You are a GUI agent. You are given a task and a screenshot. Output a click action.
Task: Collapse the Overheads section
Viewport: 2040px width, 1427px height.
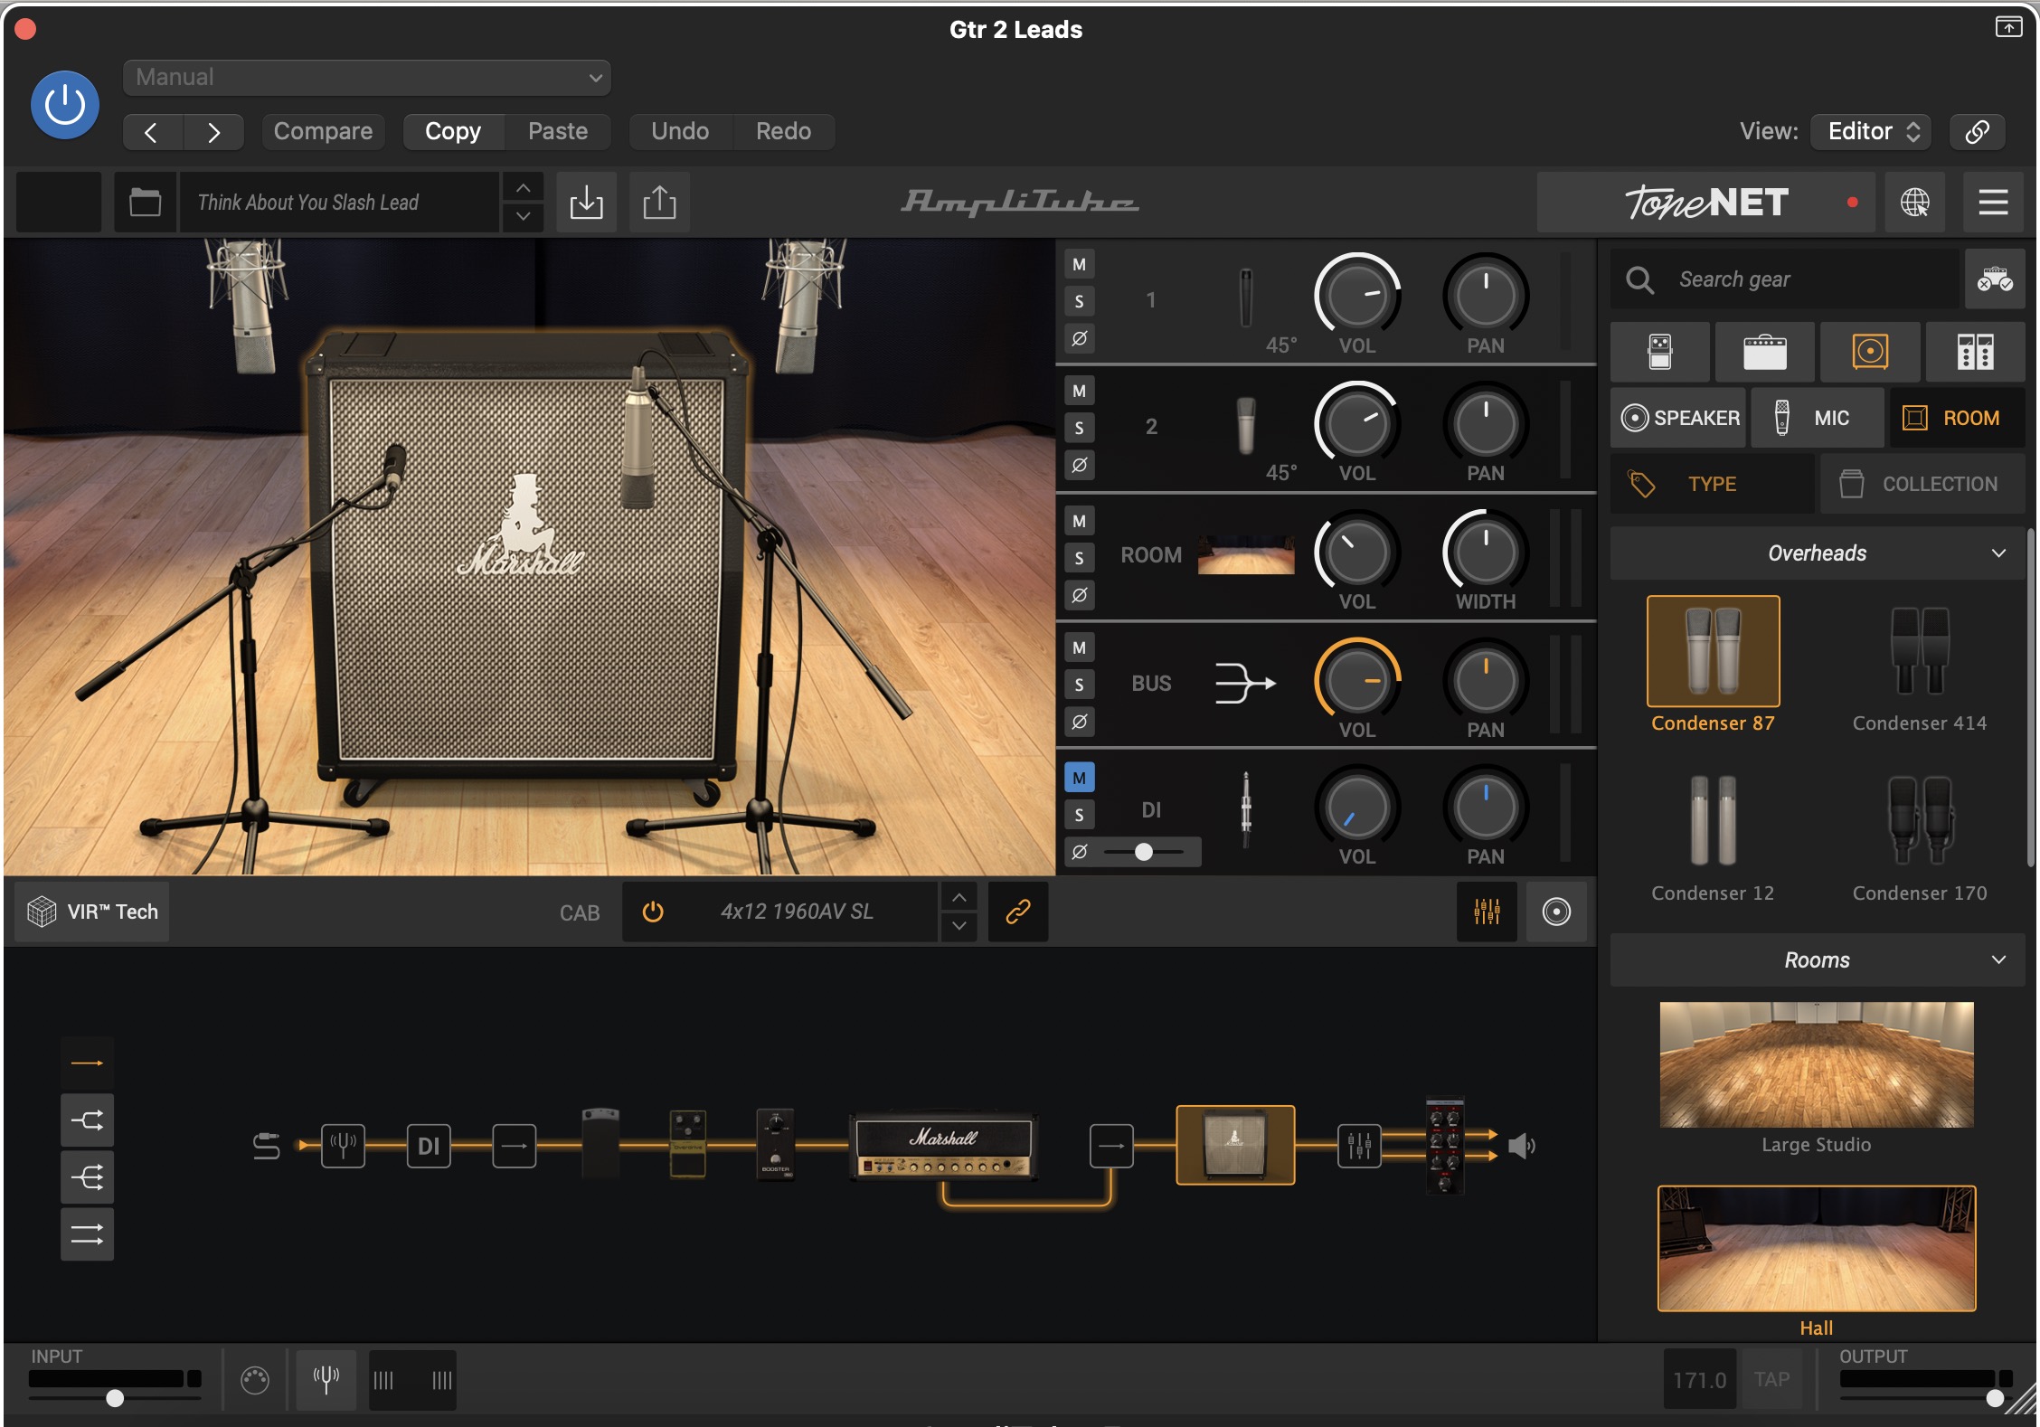pyautogui.click(x=1818, y=553)
